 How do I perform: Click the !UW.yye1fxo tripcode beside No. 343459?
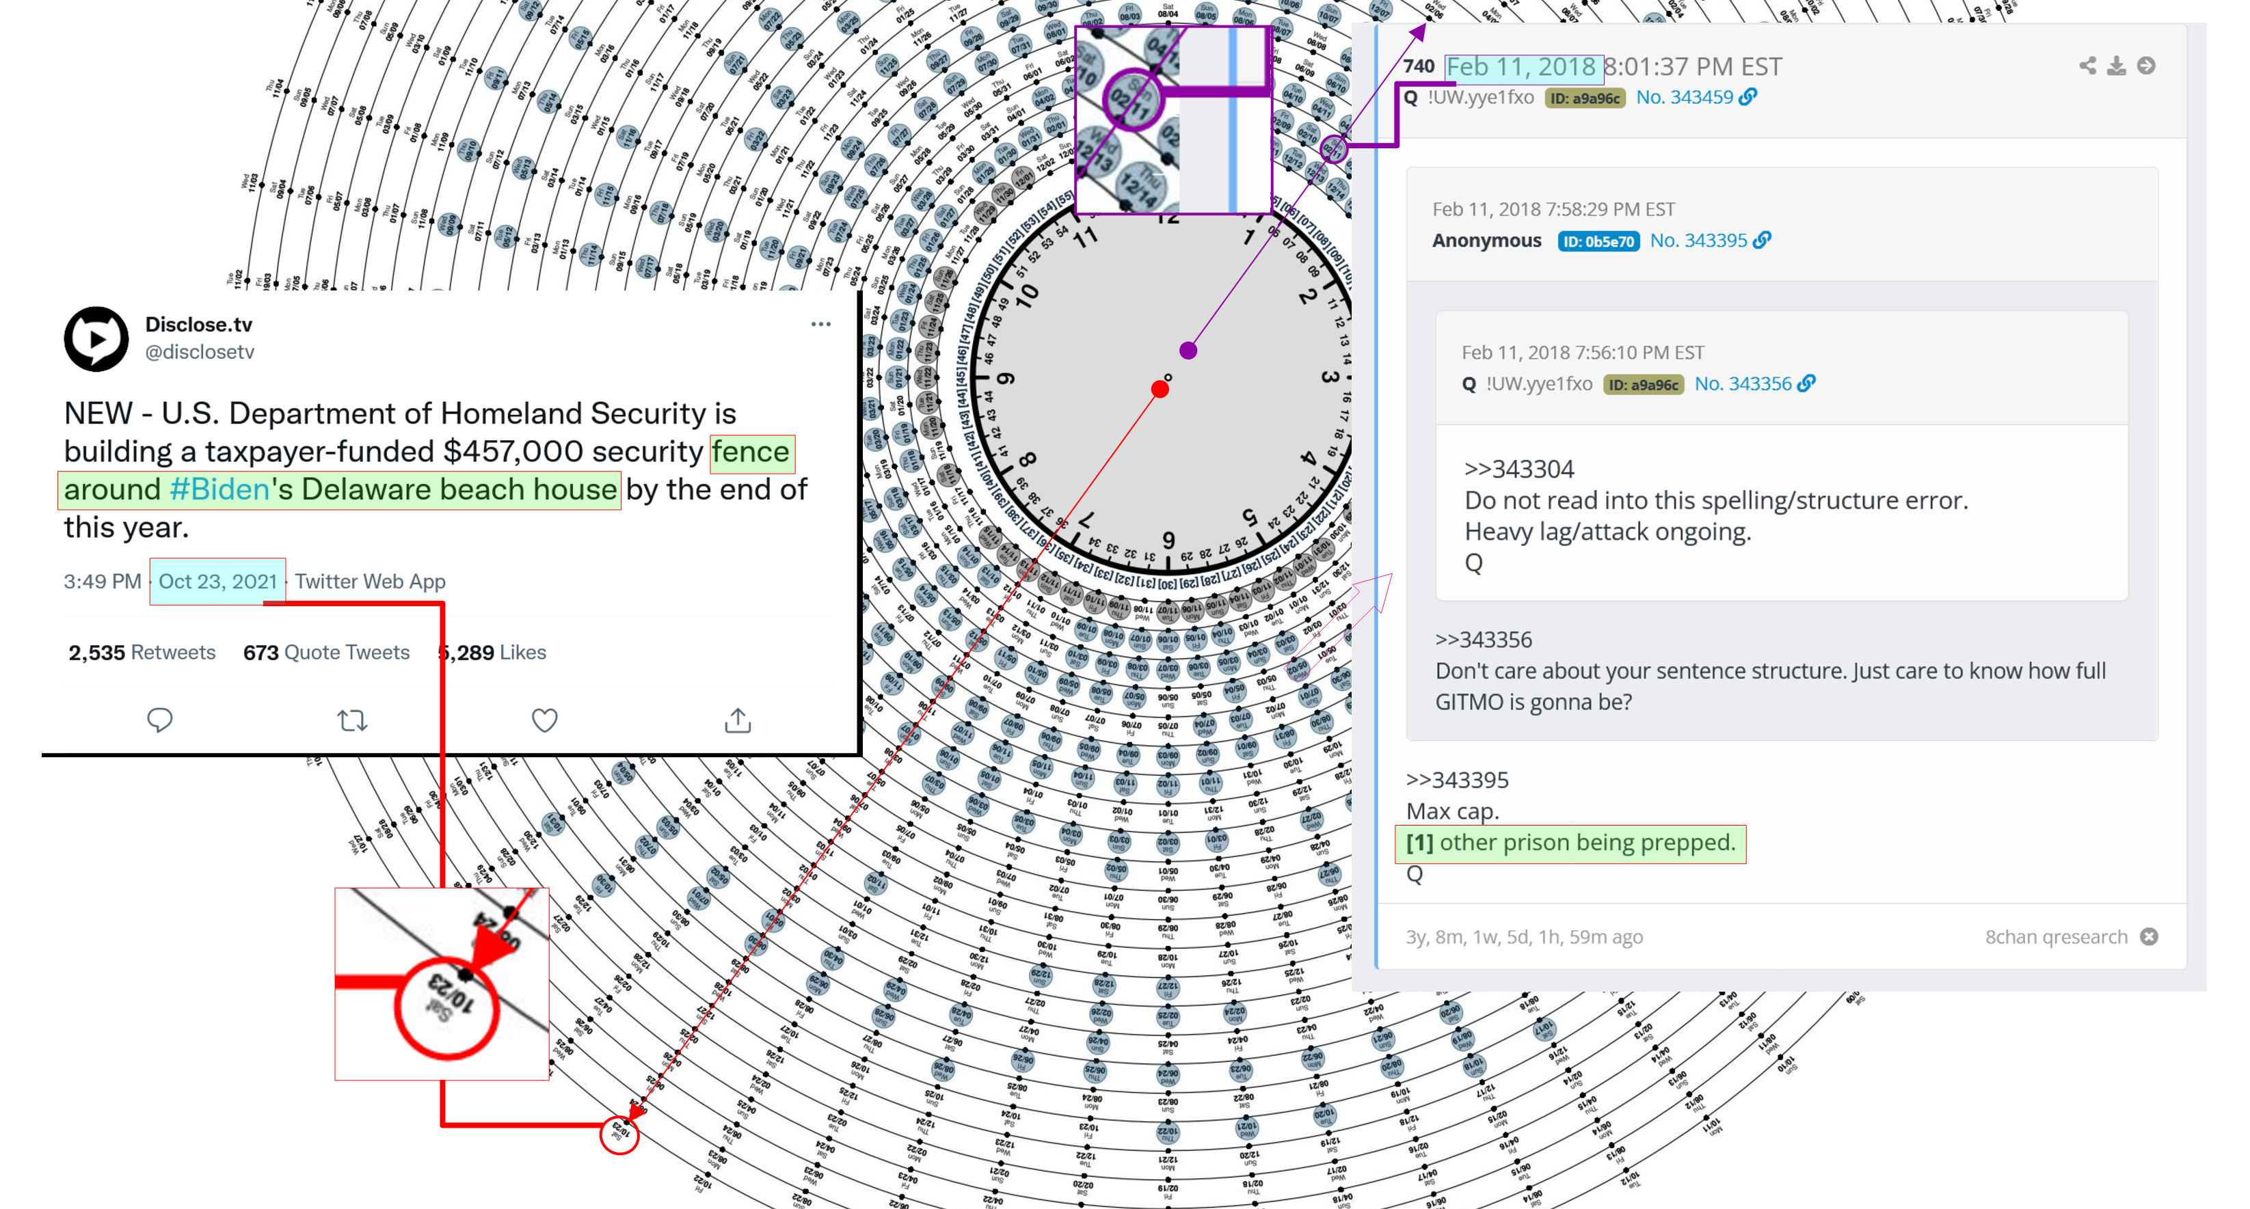coord(1480,97)
